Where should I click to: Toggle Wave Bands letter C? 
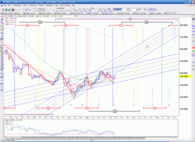(x=65, y=11)
